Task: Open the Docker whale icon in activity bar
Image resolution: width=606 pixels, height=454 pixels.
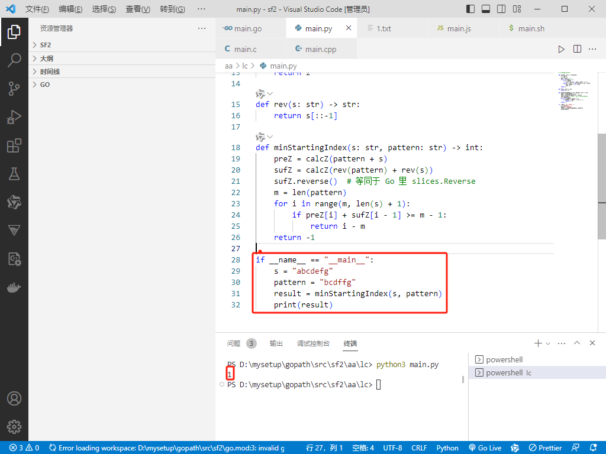Action: pos(14,288)
